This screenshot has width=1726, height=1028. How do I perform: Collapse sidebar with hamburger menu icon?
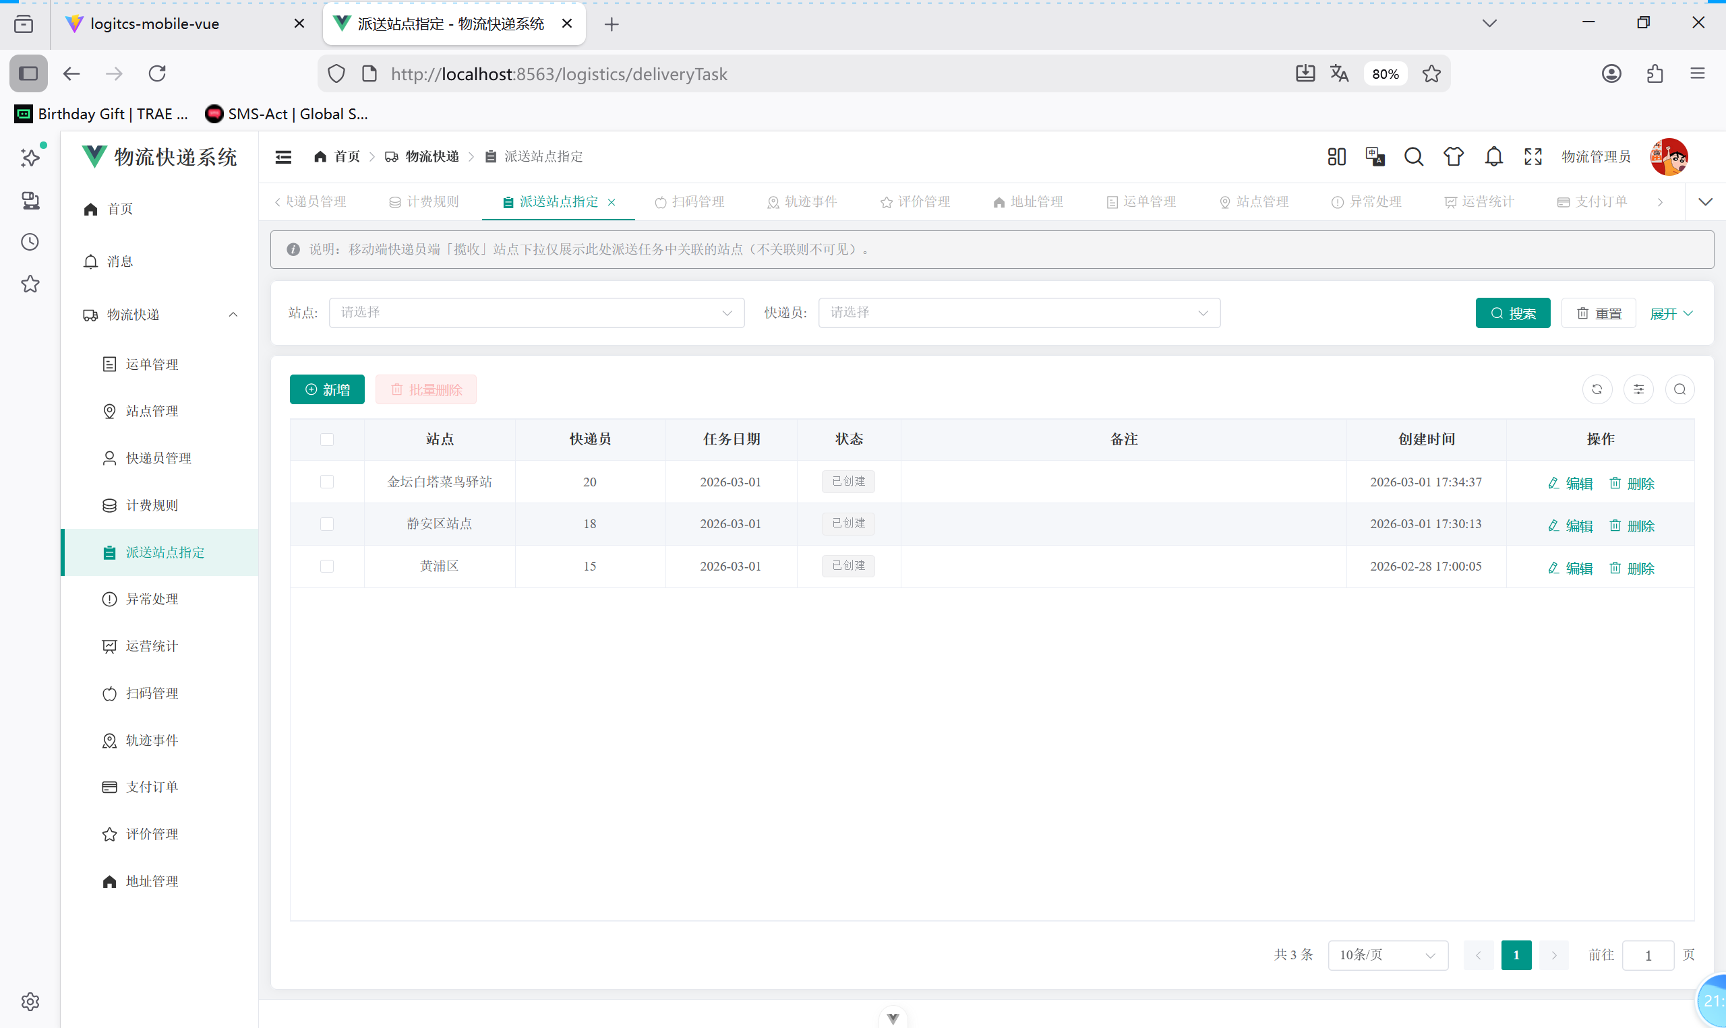283,156
